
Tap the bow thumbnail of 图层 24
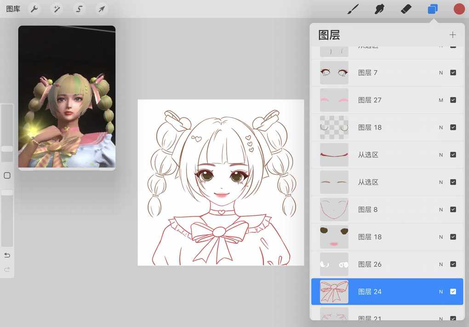tap(334, 292)
